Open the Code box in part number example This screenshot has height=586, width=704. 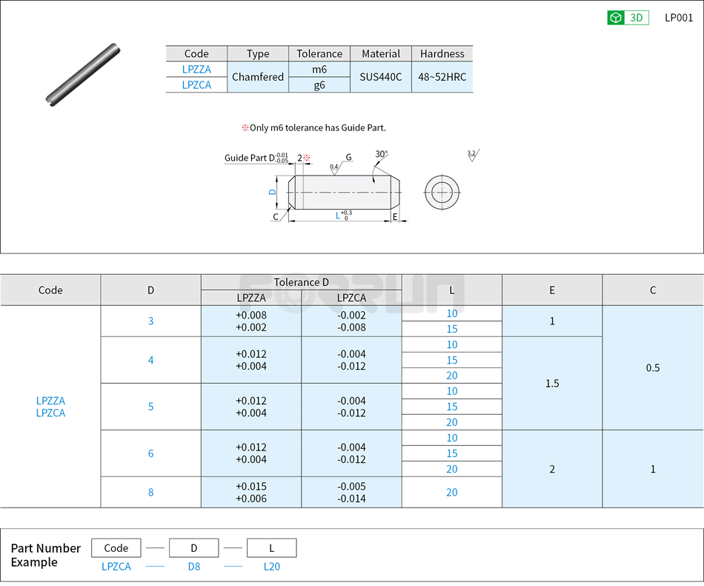tap(116, 547)
